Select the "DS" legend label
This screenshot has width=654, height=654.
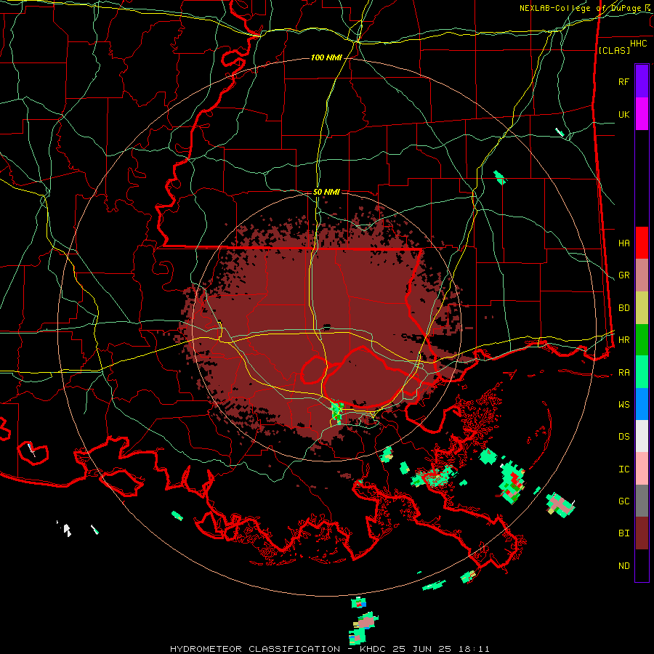(x=623, y=437)
